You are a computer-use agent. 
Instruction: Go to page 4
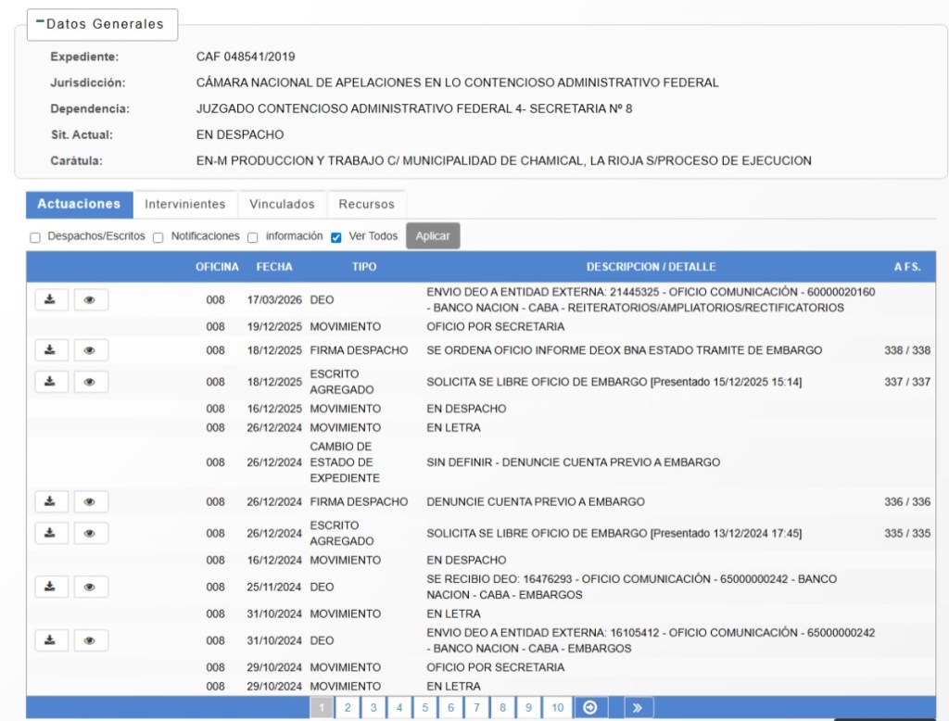[399, 707]
